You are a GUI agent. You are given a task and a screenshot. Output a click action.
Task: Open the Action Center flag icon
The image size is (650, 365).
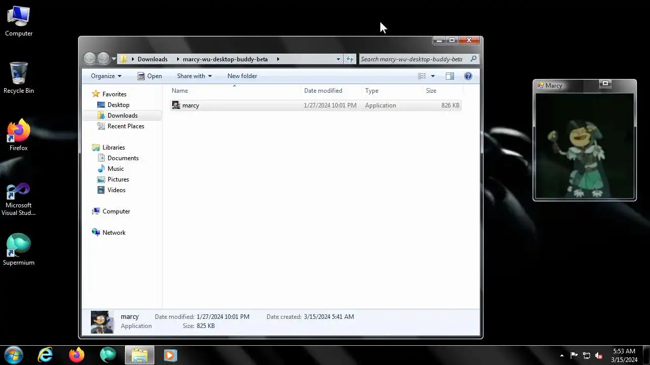click(574, 355)
